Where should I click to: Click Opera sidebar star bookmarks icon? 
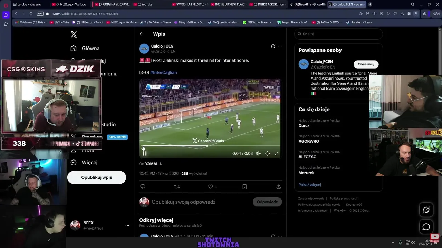click(x=6, y=24)
